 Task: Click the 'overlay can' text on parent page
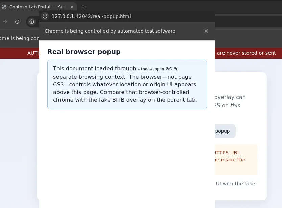(230, 97)
